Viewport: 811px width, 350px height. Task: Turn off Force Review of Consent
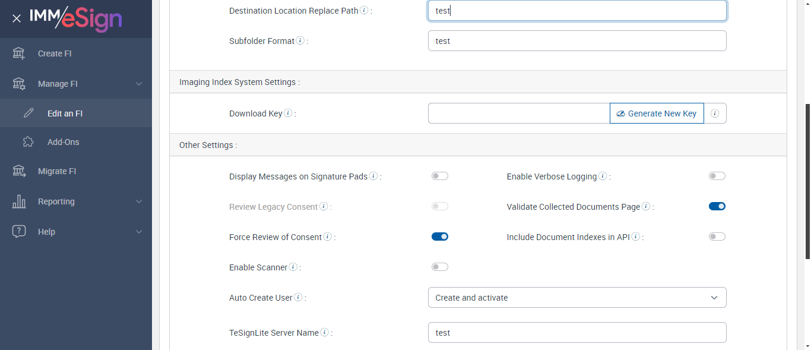(440, 237)
